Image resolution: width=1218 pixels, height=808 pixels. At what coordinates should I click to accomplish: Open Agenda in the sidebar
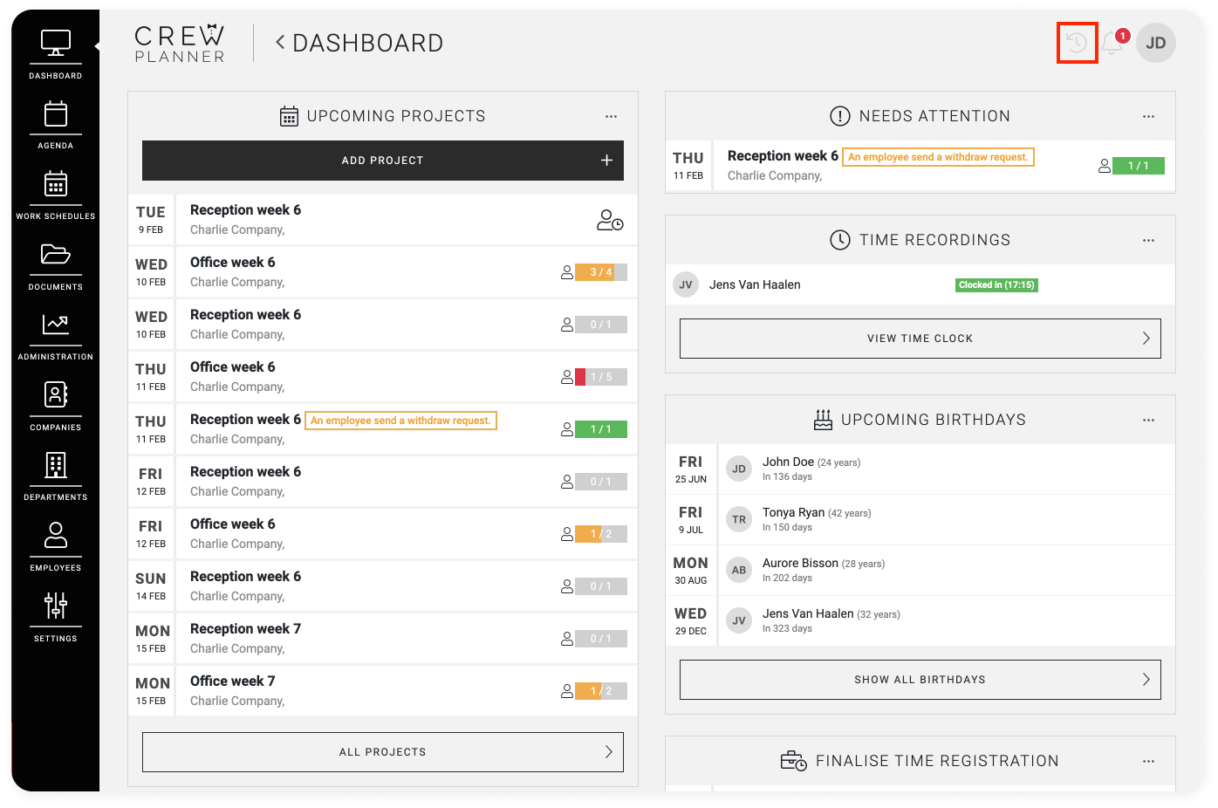pos(56,124)
